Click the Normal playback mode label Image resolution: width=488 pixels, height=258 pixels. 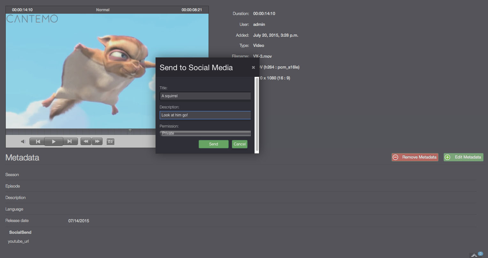tap(103, 10)
